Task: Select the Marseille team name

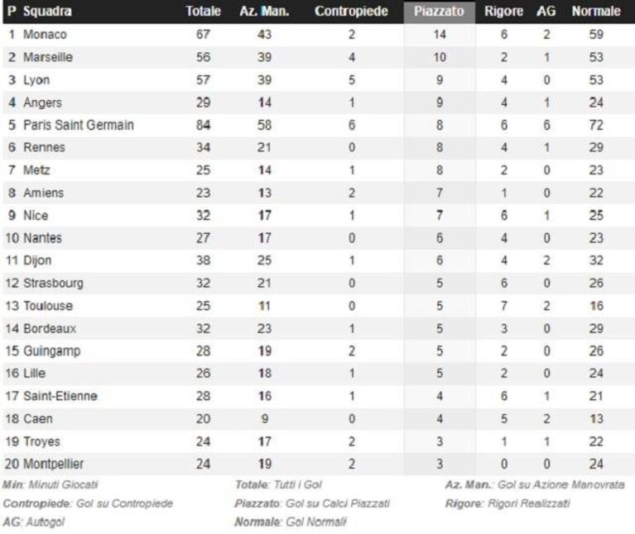Action: tap(48, 57)
